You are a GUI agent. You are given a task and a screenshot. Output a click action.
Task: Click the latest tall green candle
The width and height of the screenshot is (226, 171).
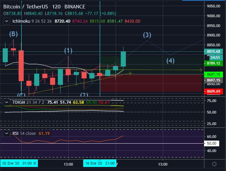click(123, 59)
